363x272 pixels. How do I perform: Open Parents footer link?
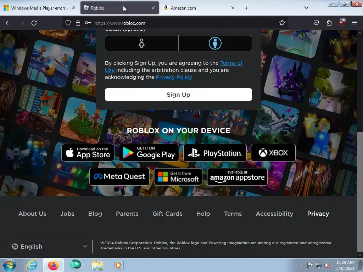pos(127,214)
